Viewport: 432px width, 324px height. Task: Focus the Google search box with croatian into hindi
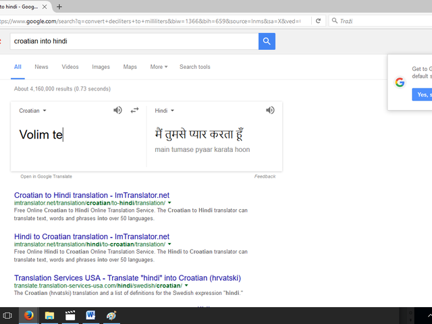134,41
